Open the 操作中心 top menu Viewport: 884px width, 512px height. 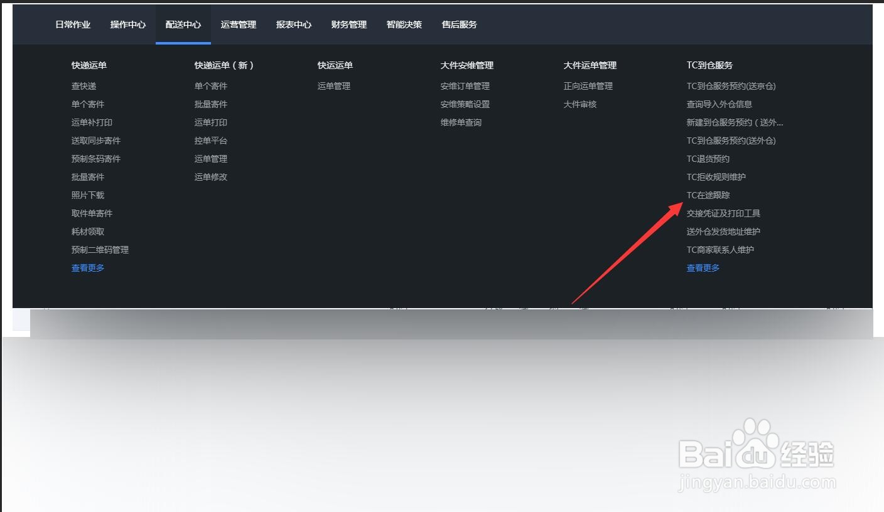[128, 24]
